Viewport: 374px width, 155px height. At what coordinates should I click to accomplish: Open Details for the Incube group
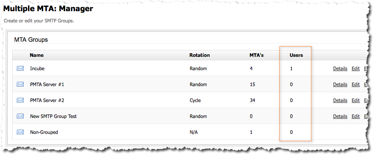[x=340, y=68]
